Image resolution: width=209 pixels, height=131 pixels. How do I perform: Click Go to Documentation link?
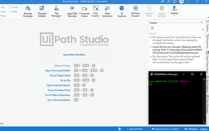pos(59,100)
